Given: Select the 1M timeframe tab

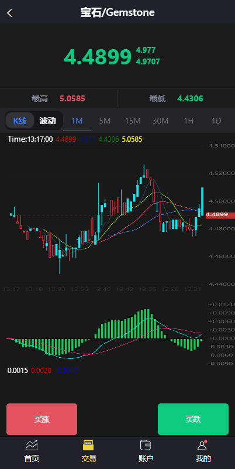Looking at the screenshot, I should (77, 121).
